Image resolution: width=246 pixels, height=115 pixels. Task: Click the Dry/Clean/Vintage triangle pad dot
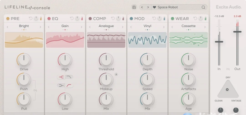click(227, 90)
